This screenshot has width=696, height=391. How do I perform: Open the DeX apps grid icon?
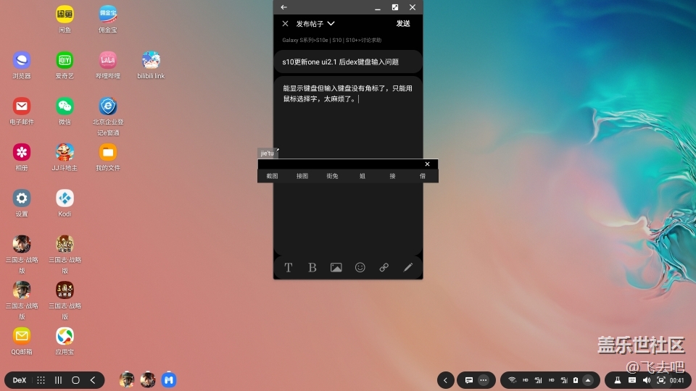(41, 380)
